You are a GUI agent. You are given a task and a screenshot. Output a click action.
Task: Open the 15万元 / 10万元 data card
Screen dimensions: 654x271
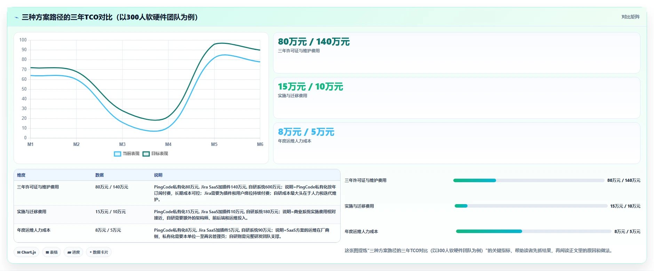457,98
